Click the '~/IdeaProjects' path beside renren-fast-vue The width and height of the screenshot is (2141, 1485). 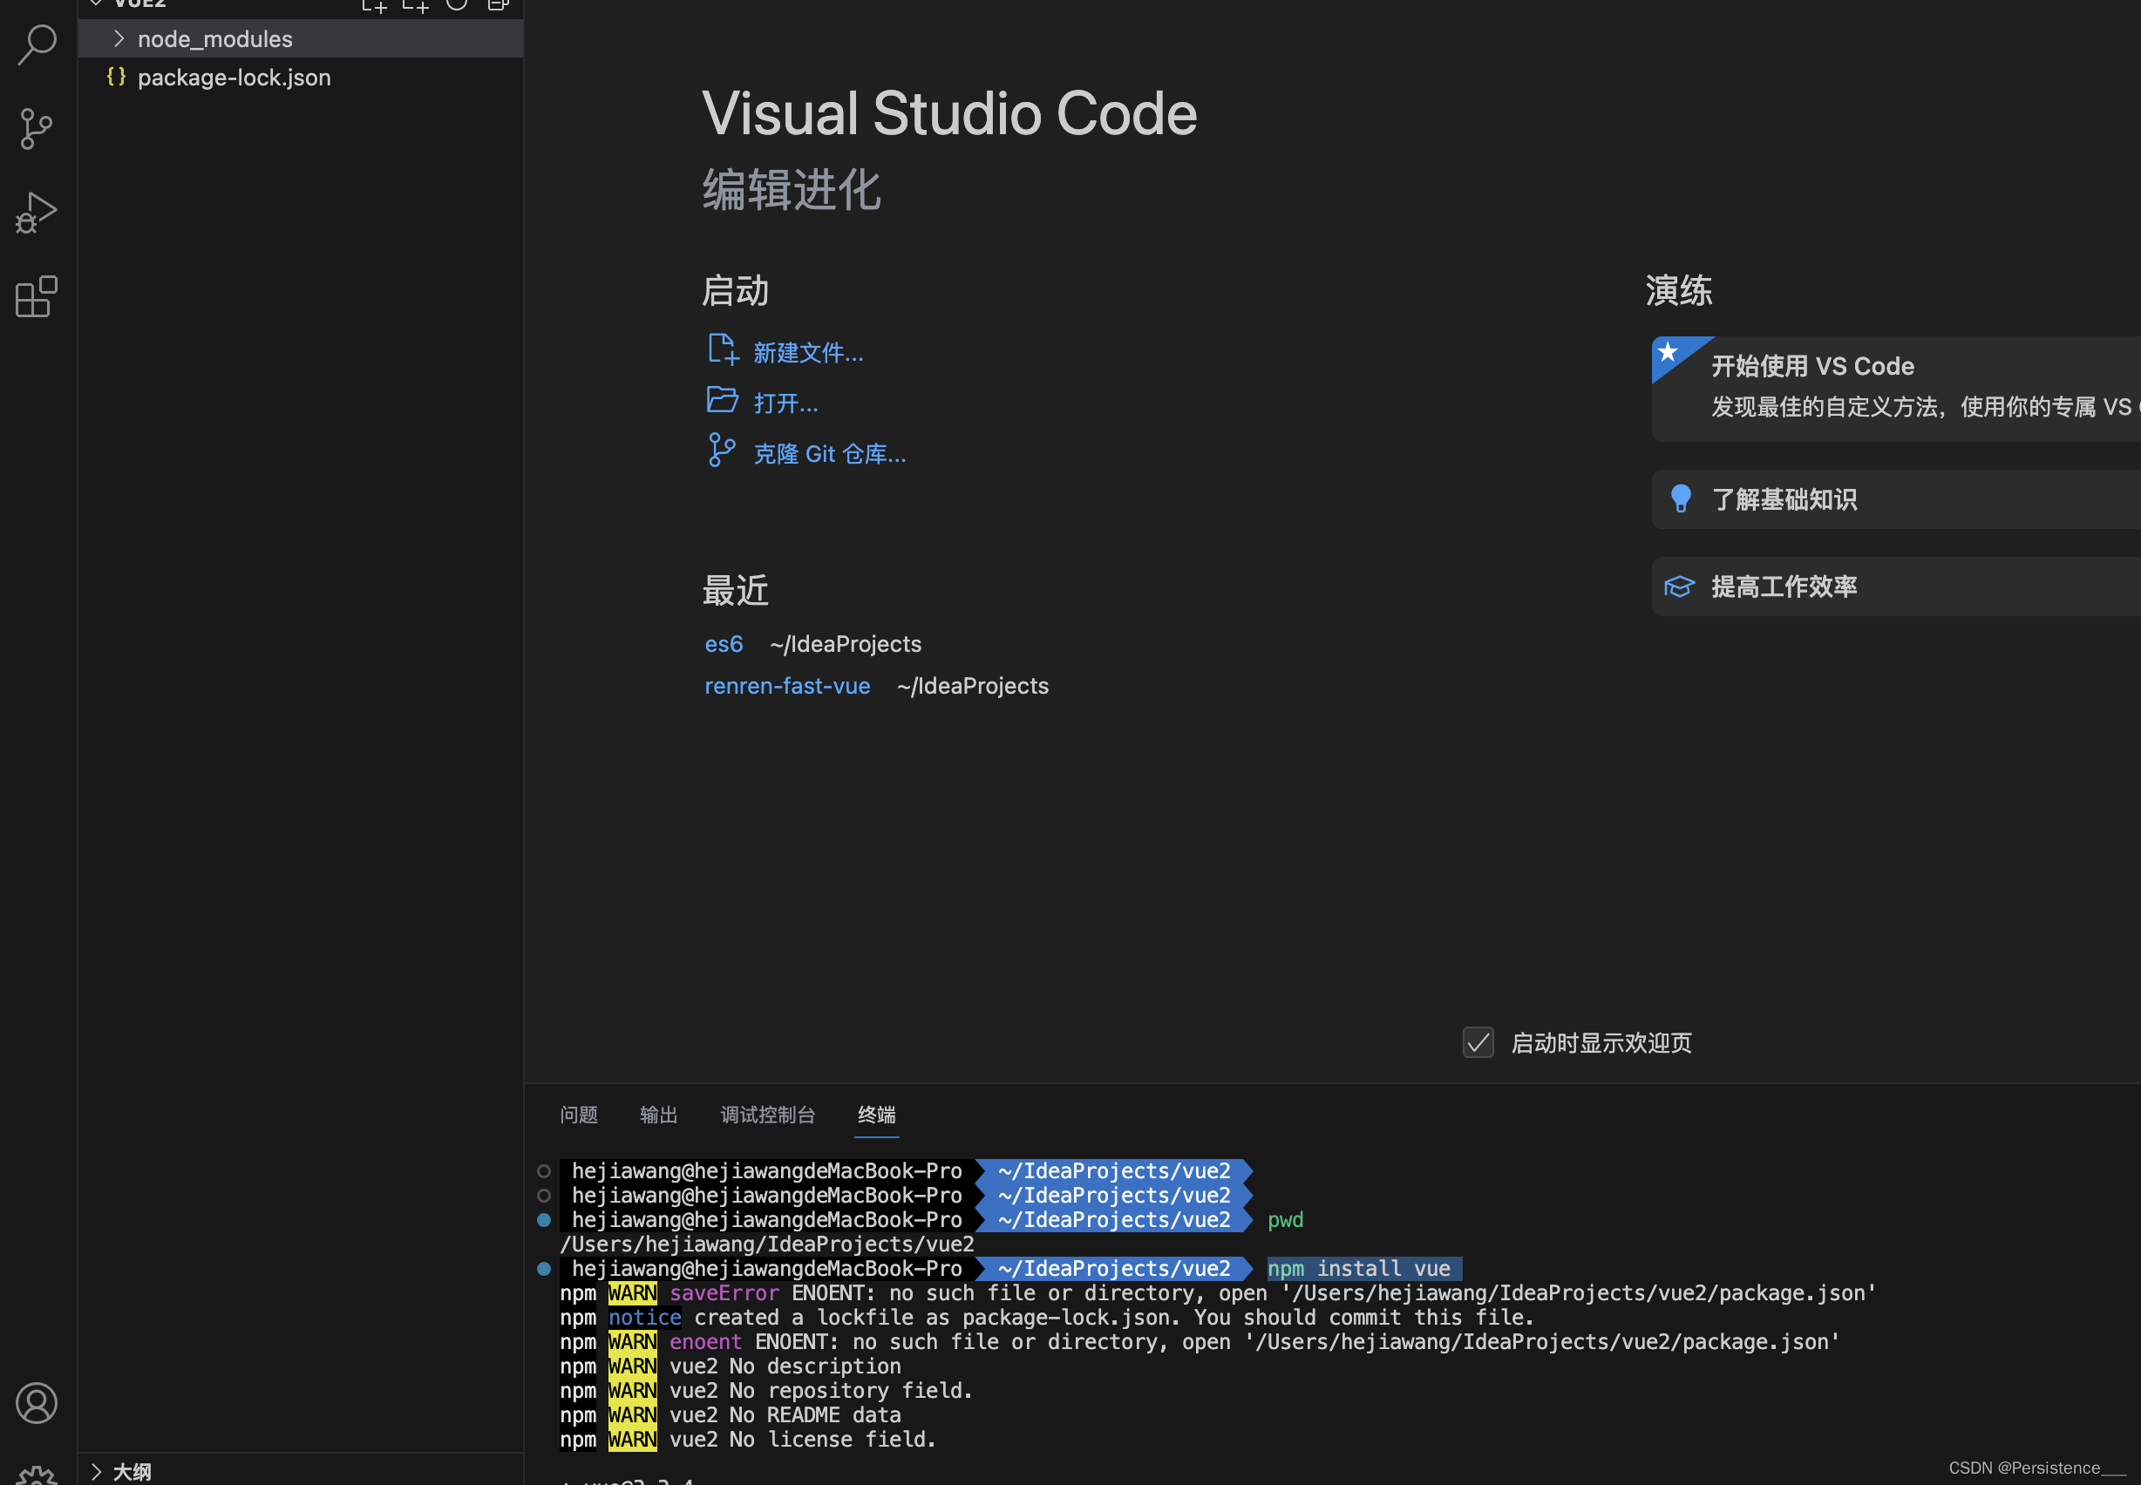[x=972, y=686]
